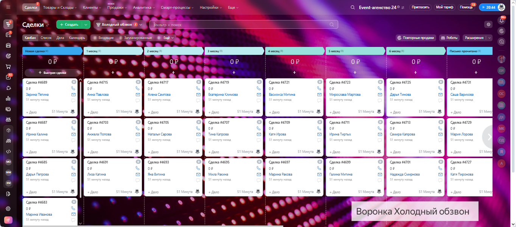Image resolution: width=516 pixels, height=227 pixels.
Task: Open the sliders icon next to Event-агенство 24
Action: (403, 8)
